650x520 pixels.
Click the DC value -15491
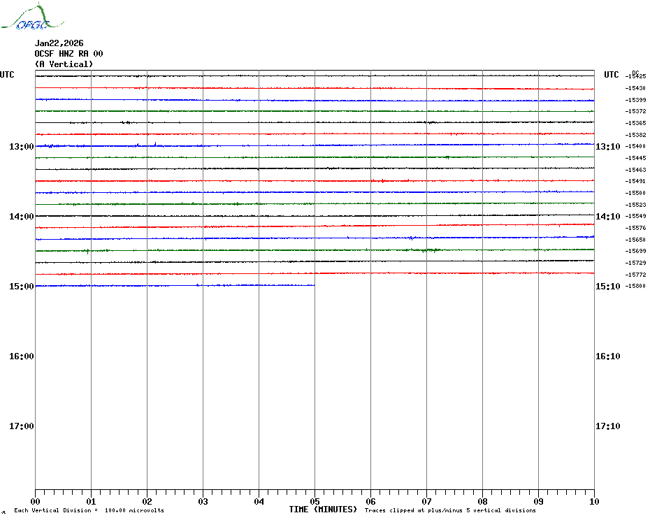[635, 181]
